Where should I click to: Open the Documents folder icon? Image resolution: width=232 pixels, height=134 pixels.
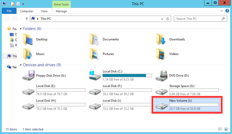click(x=94, y=39)
